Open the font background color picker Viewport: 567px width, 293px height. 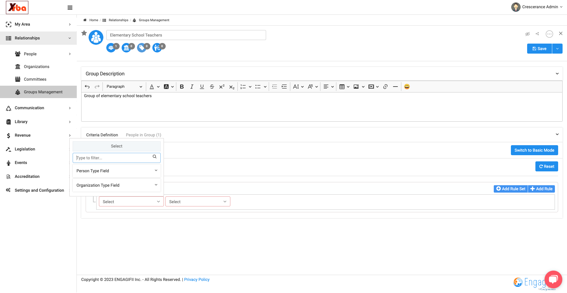point(169,87)
